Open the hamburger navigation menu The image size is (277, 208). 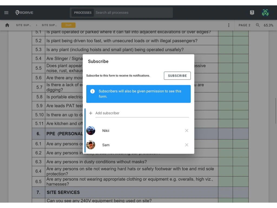6,12
